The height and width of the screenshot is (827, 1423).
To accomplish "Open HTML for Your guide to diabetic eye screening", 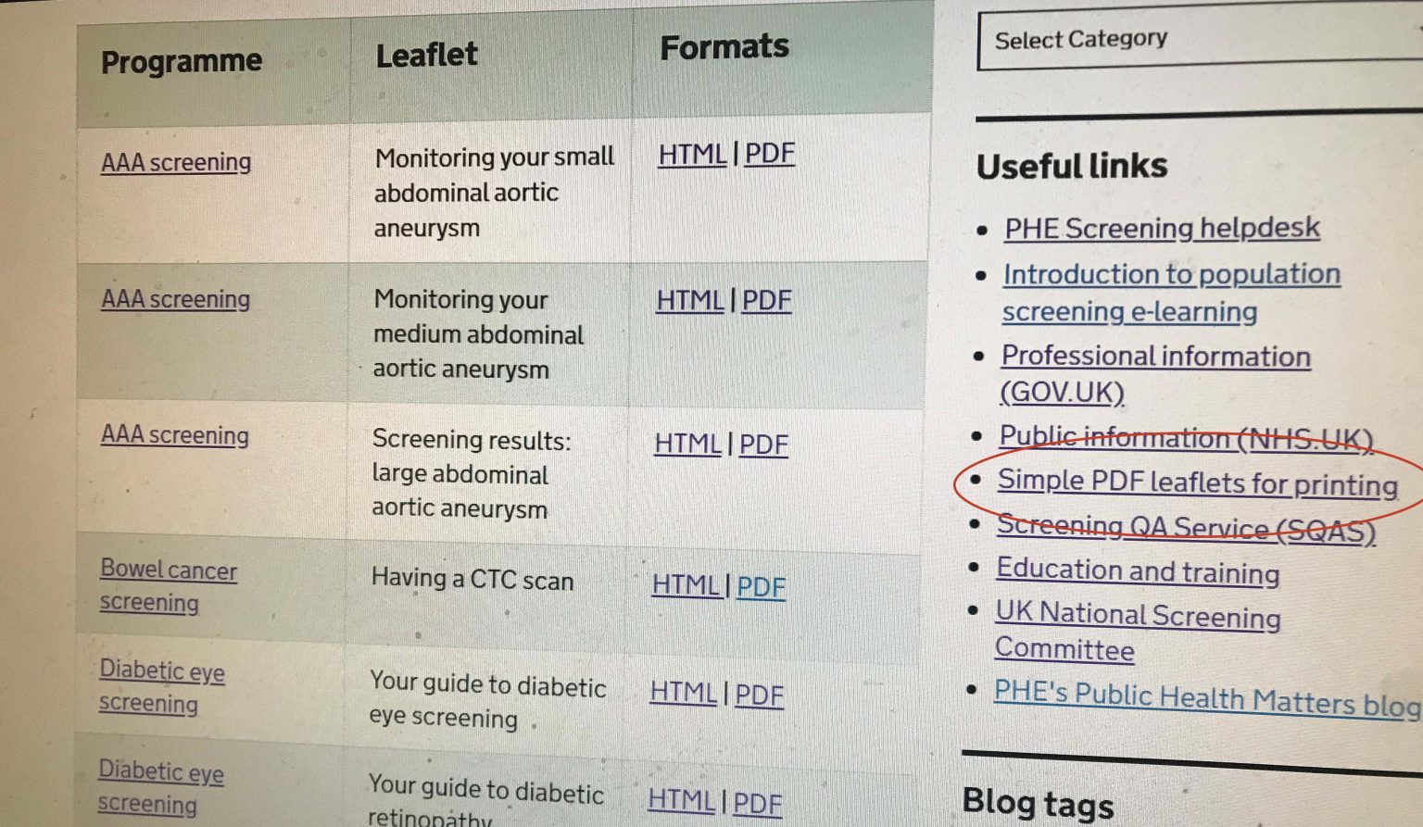I will (x=683, y=693).
